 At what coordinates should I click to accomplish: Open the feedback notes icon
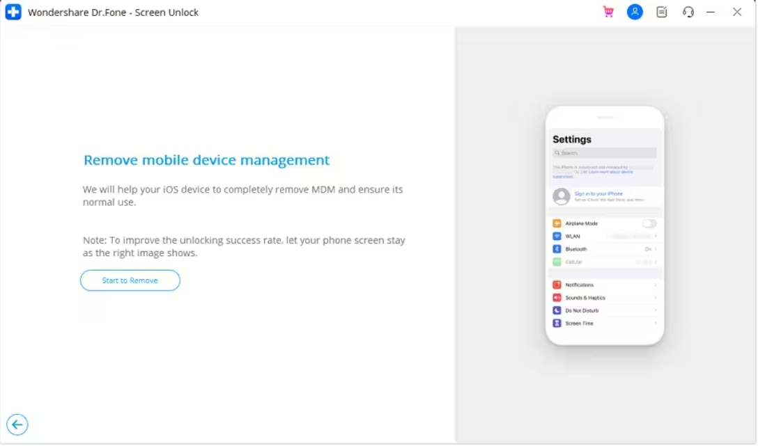coord(662,12)
